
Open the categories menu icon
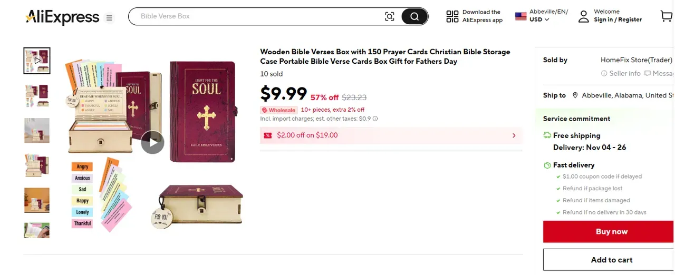[109, 18]
